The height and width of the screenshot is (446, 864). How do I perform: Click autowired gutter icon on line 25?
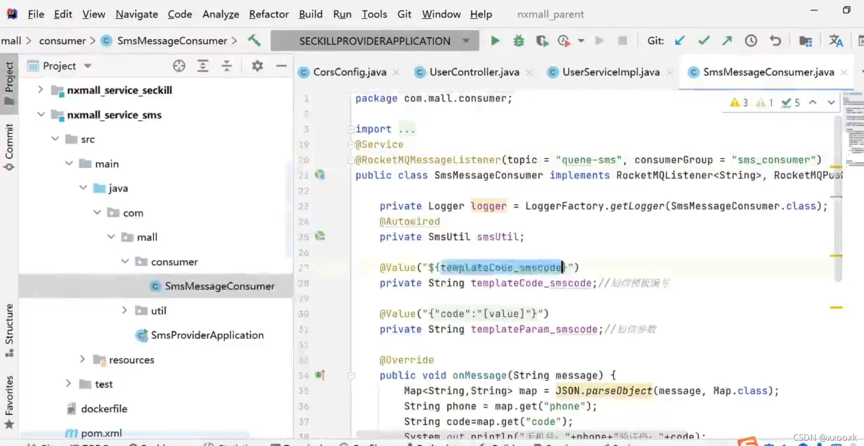tap(320, 236)
